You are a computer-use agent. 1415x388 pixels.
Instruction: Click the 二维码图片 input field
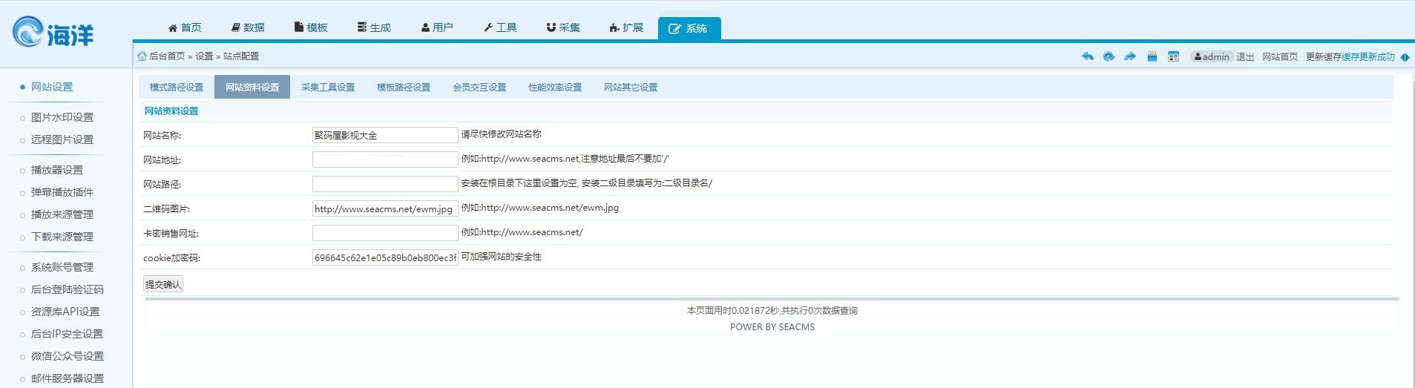tap(385, 208)
